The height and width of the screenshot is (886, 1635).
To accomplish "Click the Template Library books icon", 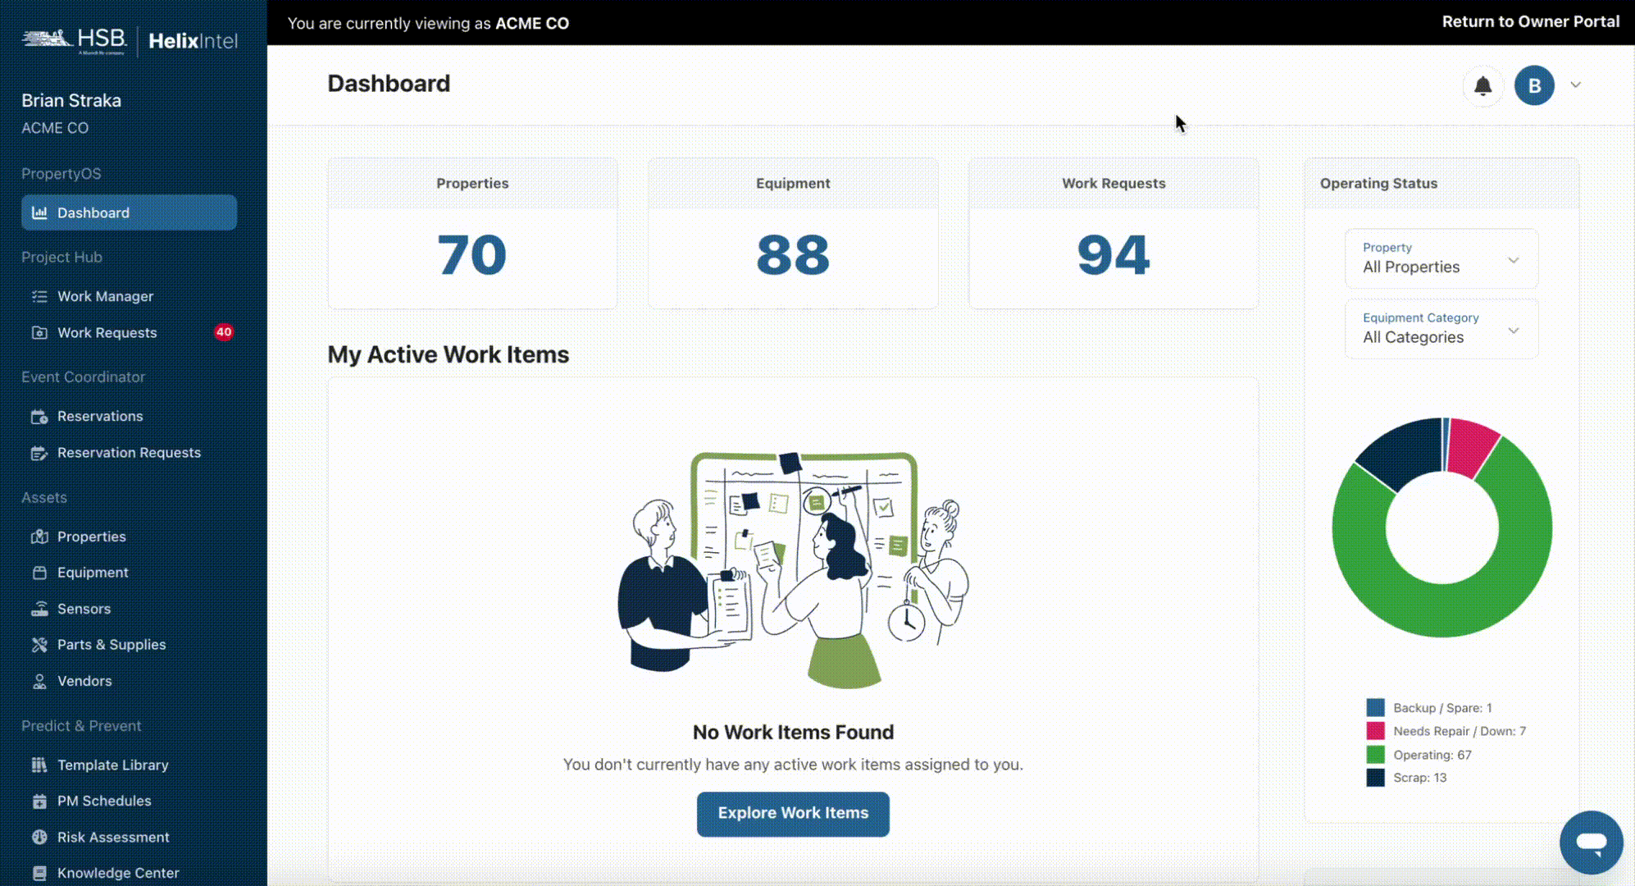I will click(39, 765).
